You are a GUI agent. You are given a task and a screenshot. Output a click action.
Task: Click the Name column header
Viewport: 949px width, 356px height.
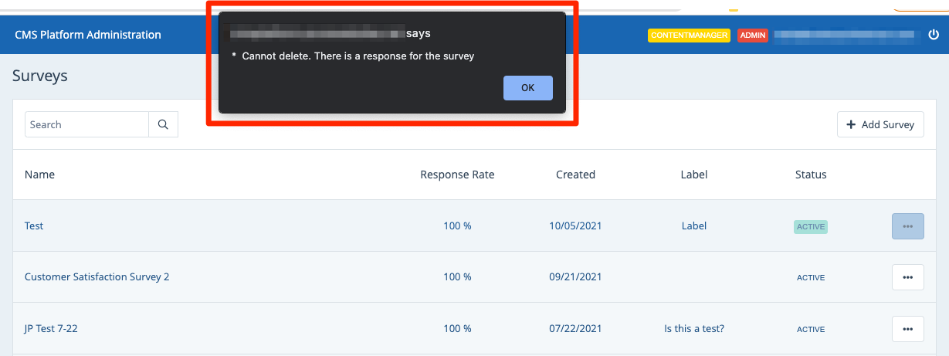point(39,175)
